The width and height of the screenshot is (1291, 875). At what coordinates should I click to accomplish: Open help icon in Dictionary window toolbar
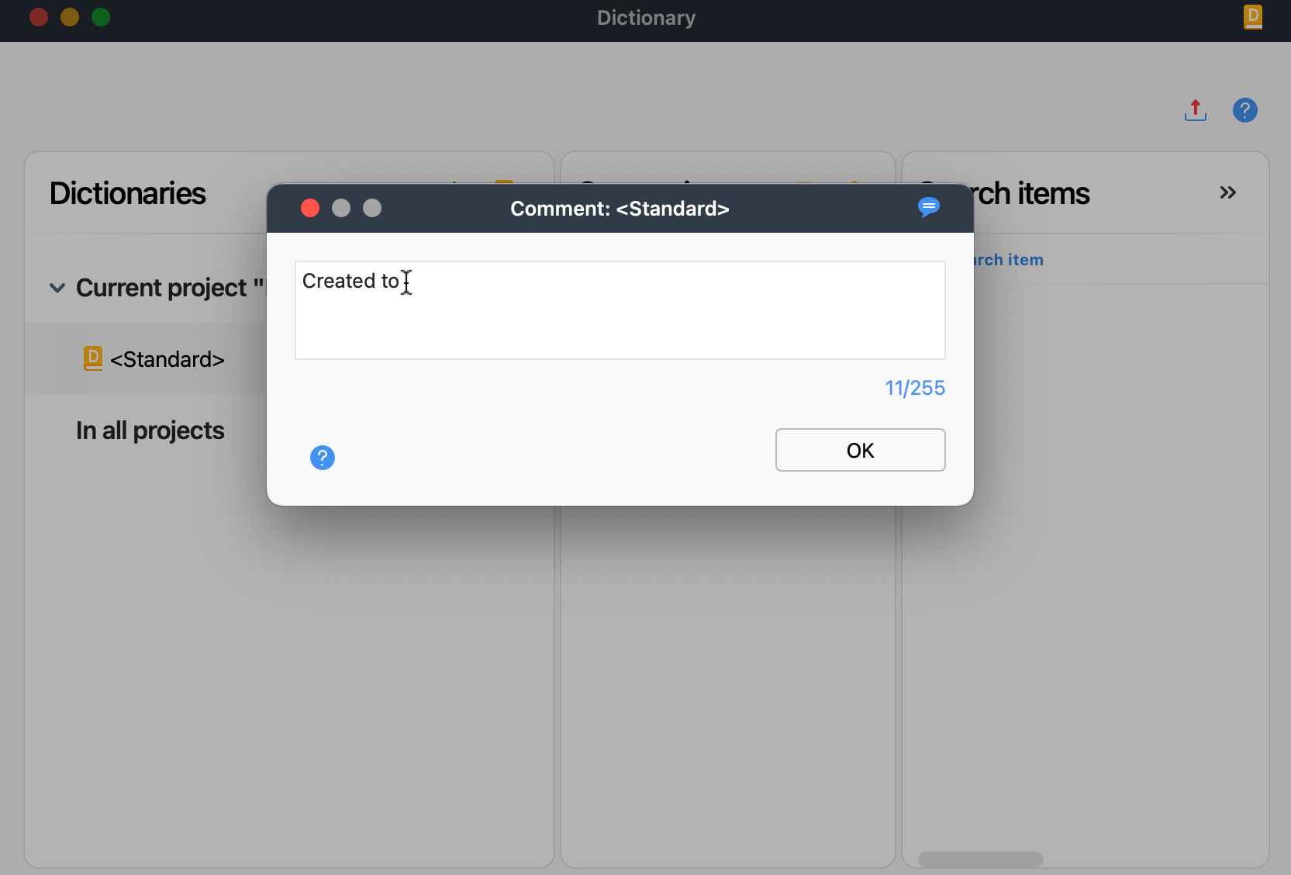pos(1244,110)
